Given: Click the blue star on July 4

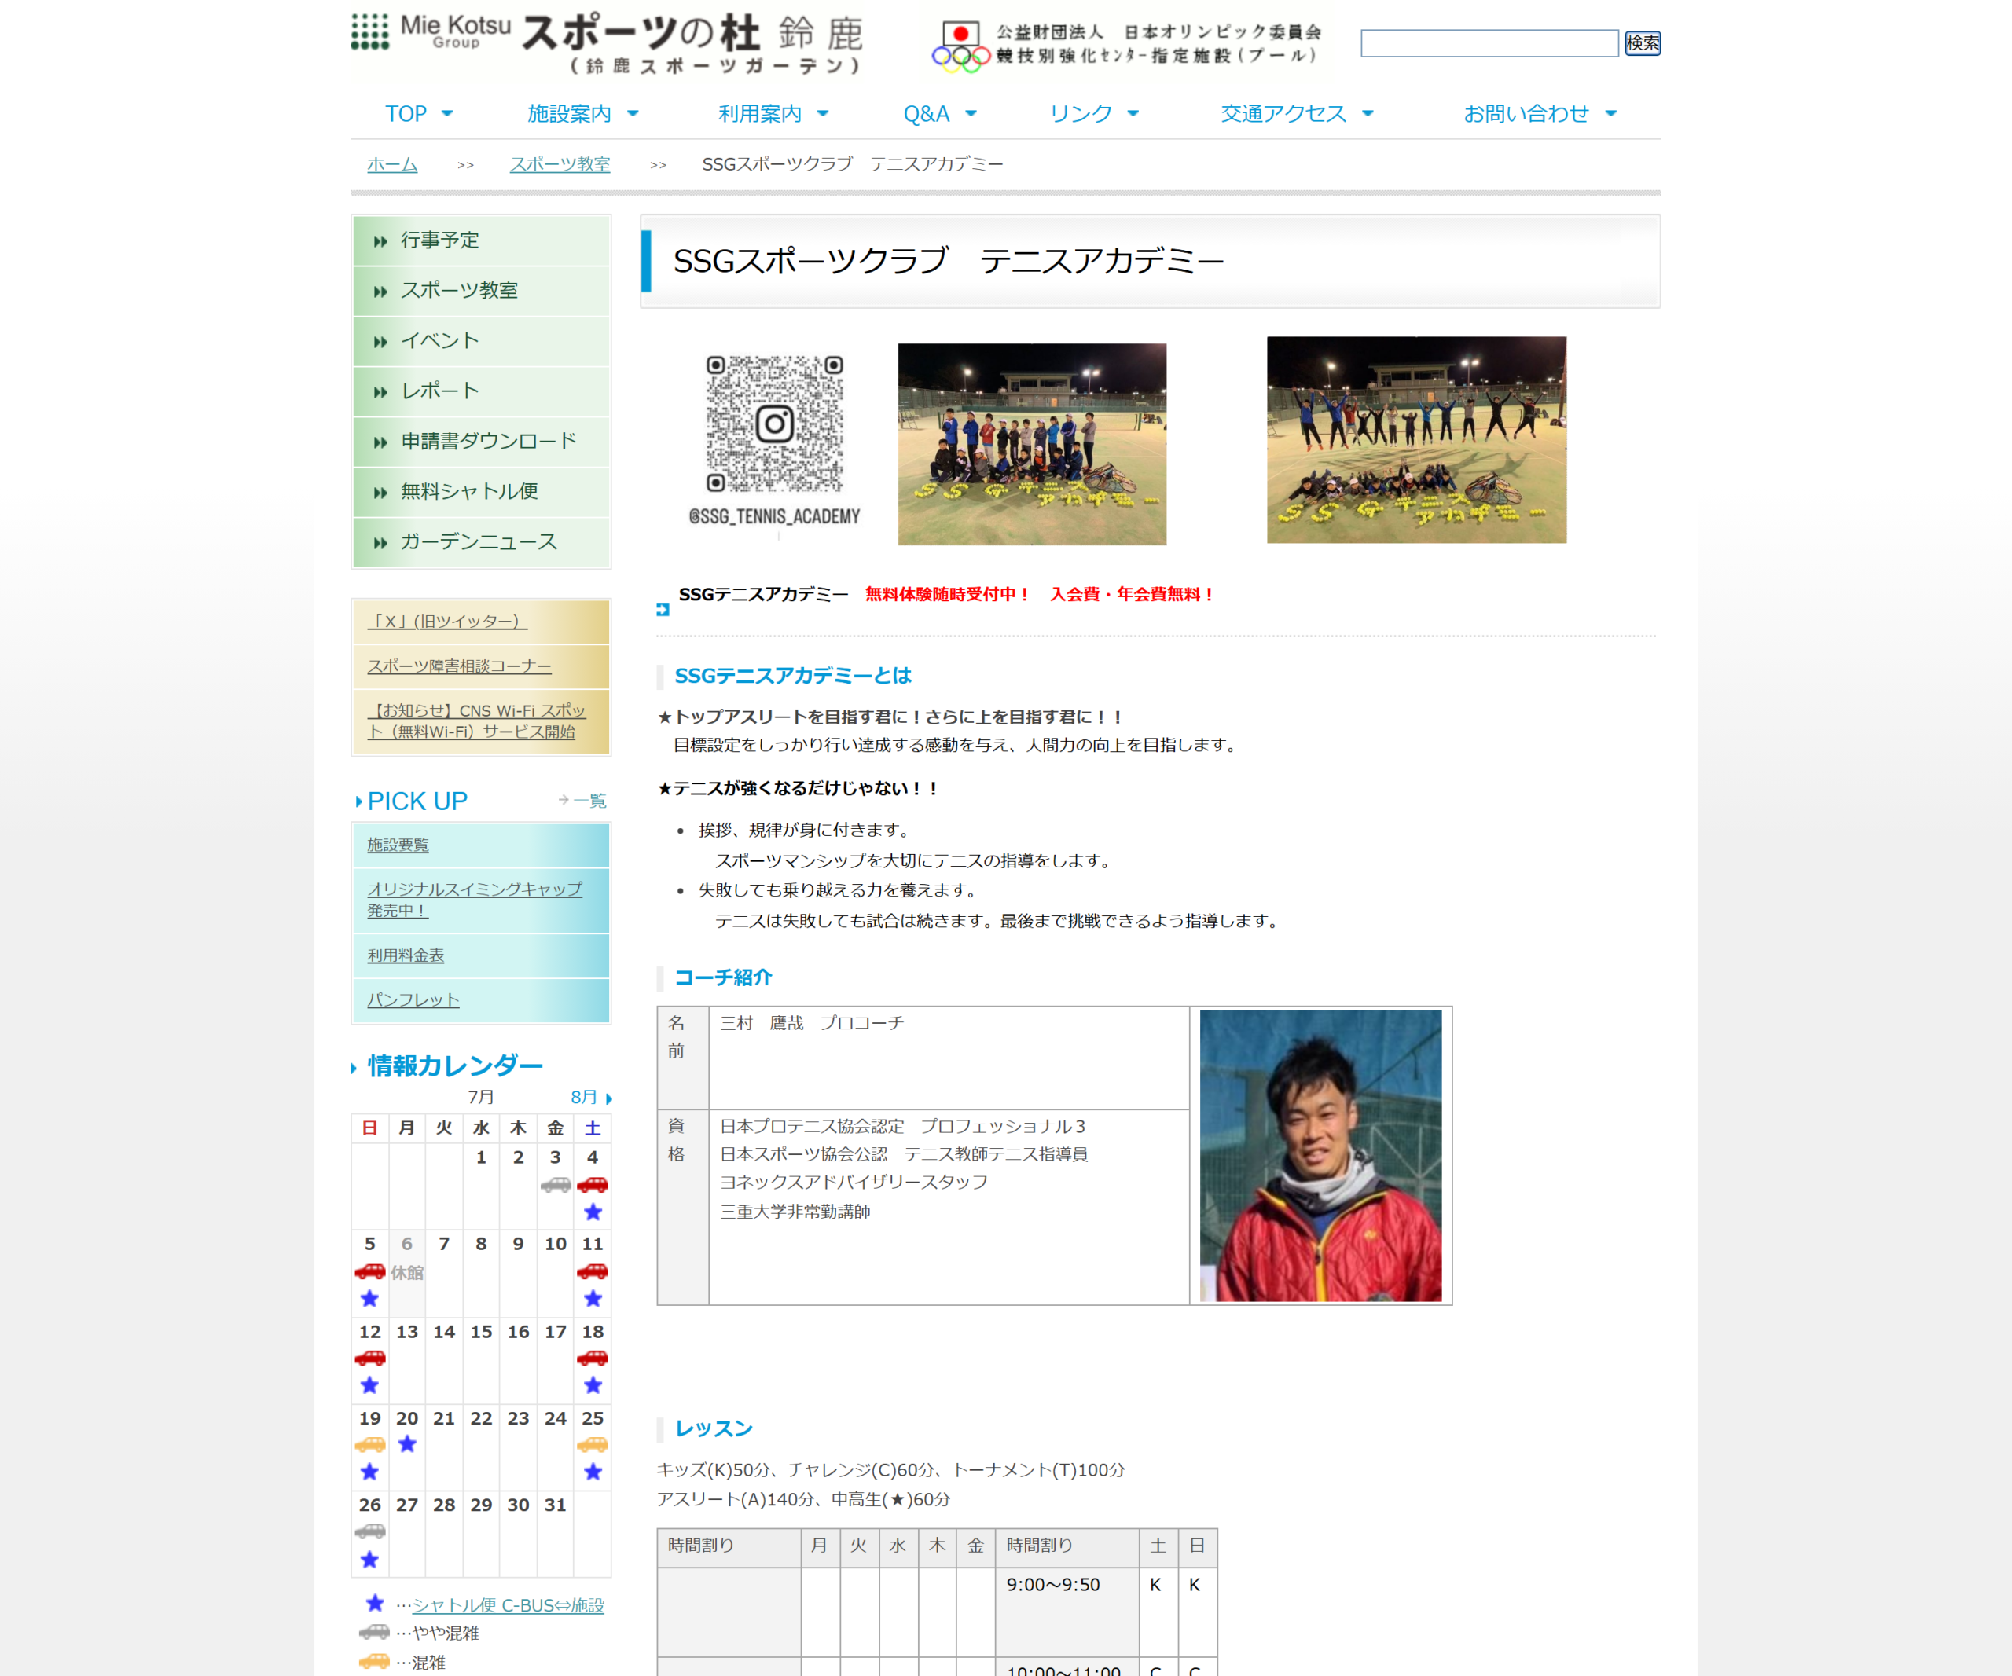Looking at the screenshot, I should [593, 1212].
